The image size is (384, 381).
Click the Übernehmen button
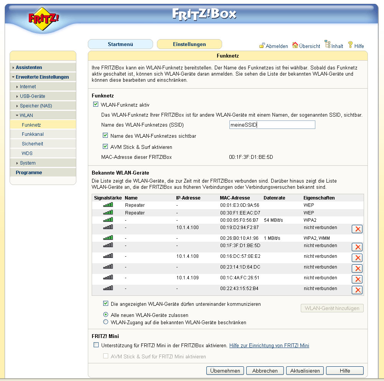click(x=225, y=371)
